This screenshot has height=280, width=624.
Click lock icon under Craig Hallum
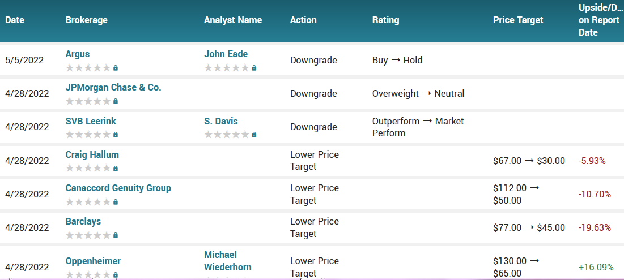pyautogui.click(x=116, y=168)
